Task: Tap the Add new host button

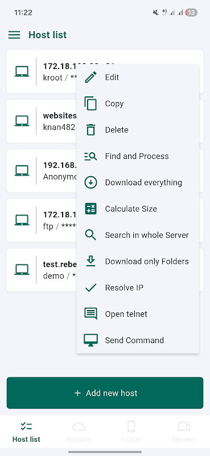Action: [105, 393]
